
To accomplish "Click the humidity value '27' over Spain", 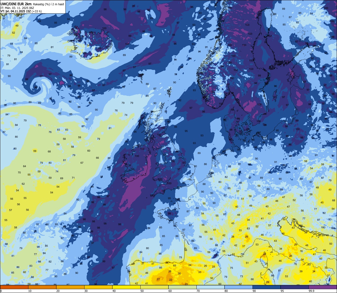I will click(158, 279).
